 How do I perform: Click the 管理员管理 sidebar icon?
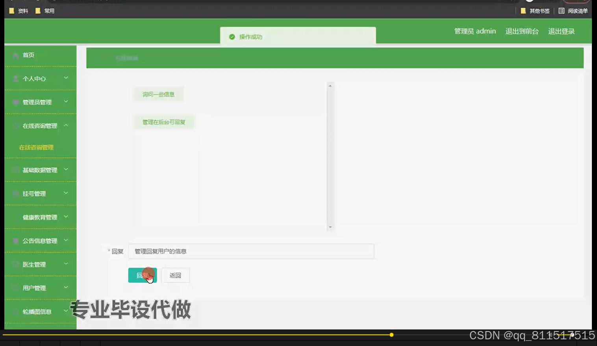(x=15, y=102)
